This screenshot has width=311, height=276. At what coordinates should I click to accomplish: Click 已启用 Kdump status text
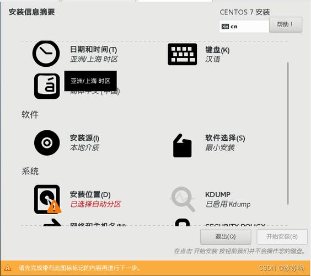point(228,204)
